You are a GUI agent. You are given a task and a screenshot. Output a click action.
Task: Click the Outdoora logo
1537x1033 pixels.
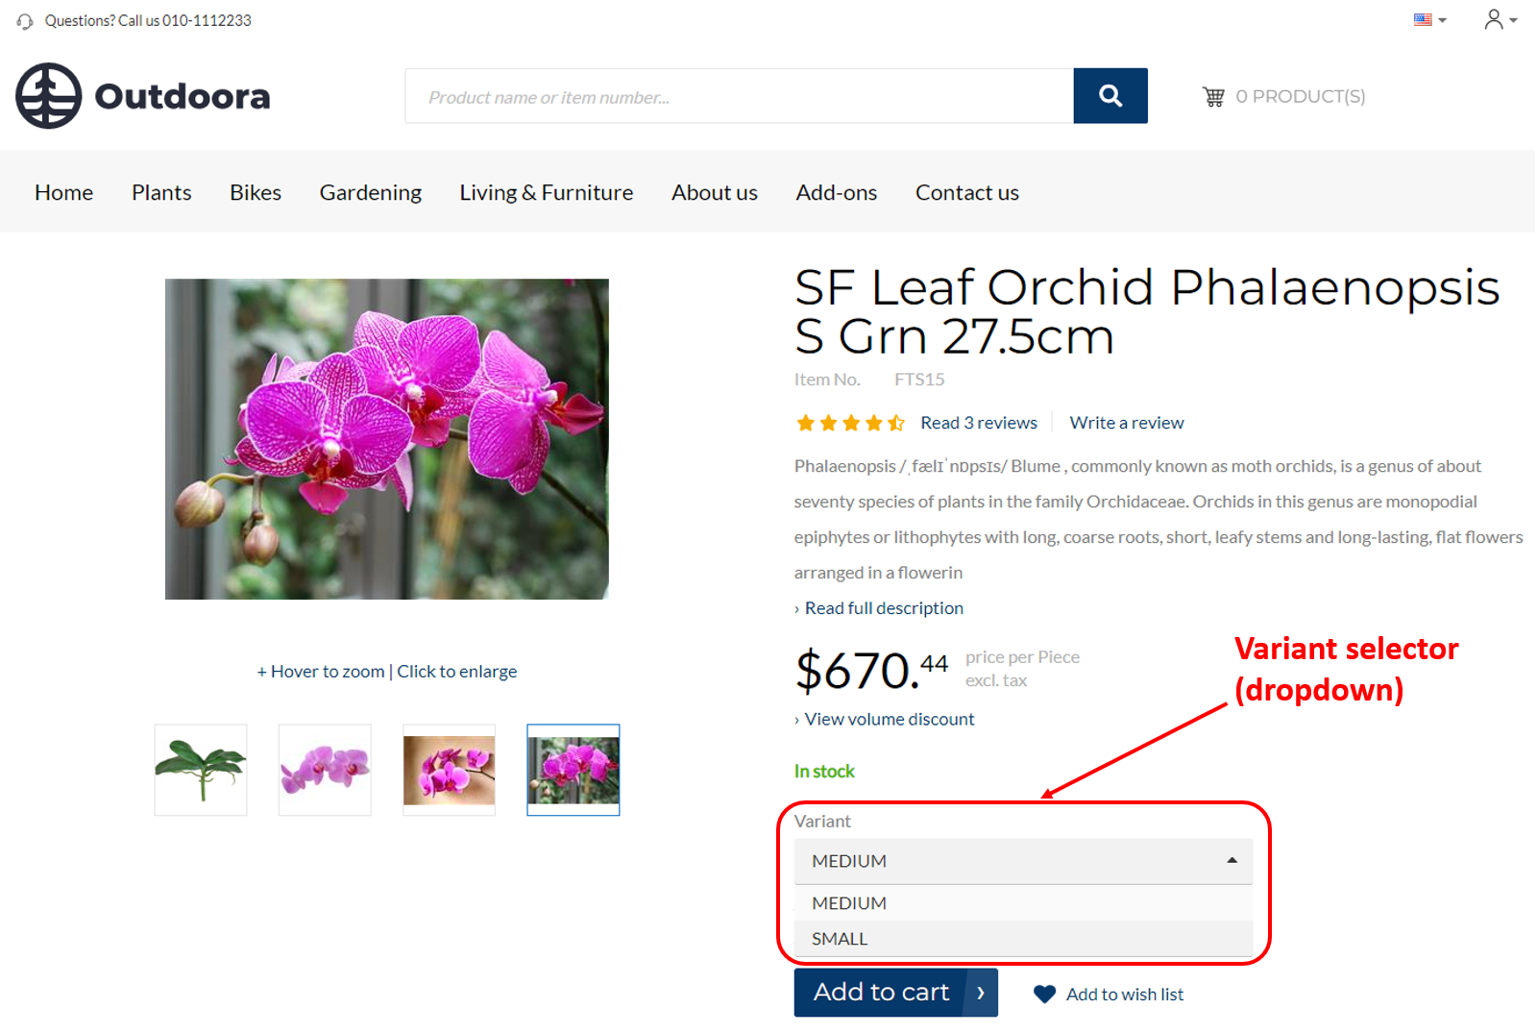click(143, 96)
